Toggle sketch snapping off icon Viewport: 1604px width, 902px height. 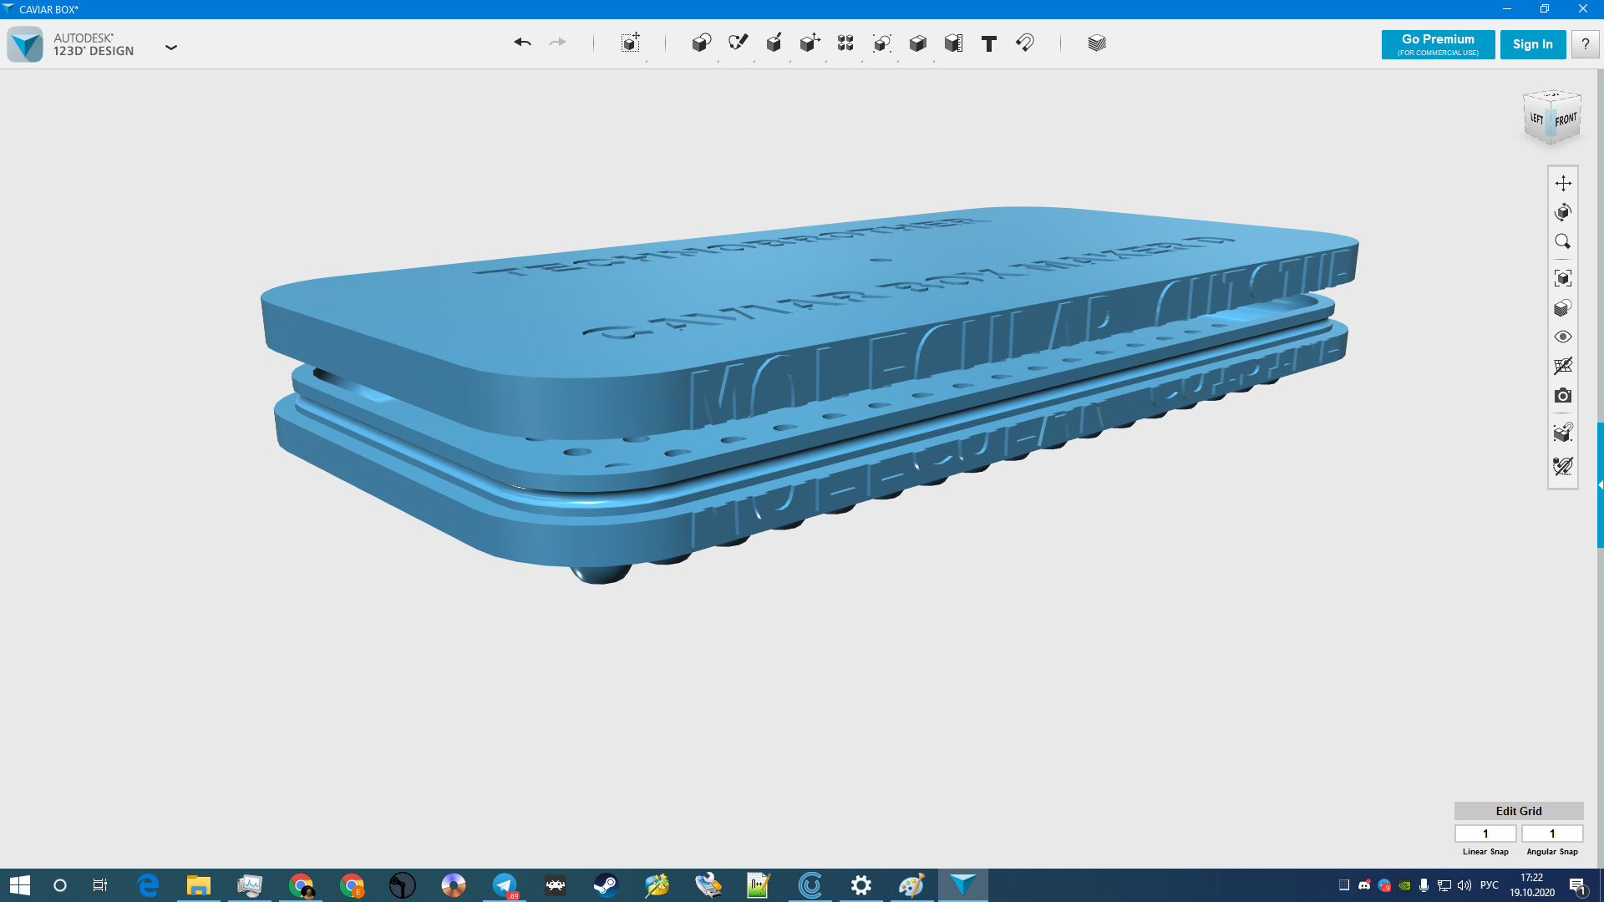1563,466
